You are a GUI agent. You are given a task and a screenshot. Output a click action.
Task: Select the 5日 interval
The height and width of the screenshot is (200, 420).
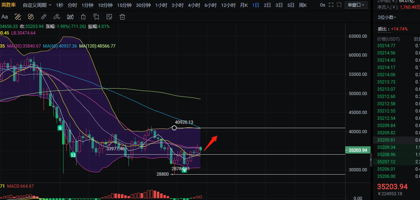point(291,5)
